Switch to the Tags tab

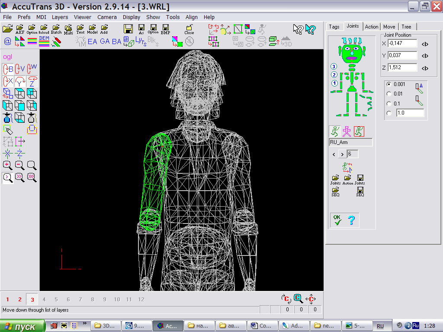point(334,26)
